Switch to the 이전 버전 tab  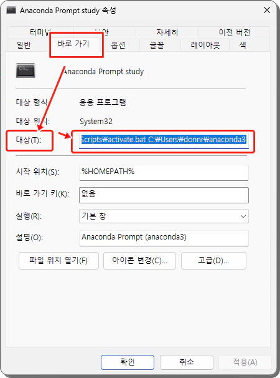coord(235,32)
